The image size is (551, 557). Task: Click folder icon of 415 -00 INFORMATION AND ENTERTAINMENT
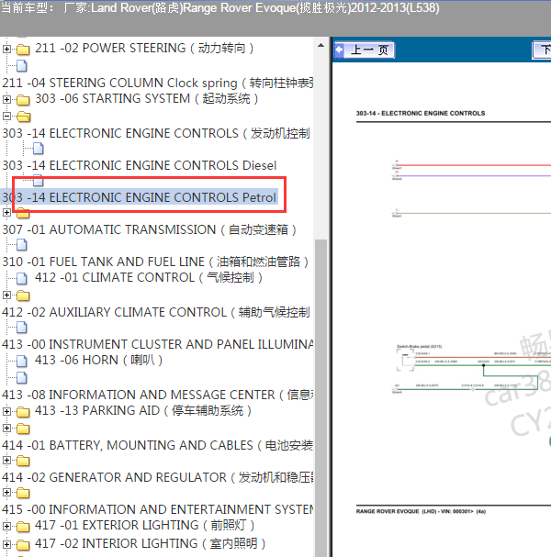click(23, 493)
